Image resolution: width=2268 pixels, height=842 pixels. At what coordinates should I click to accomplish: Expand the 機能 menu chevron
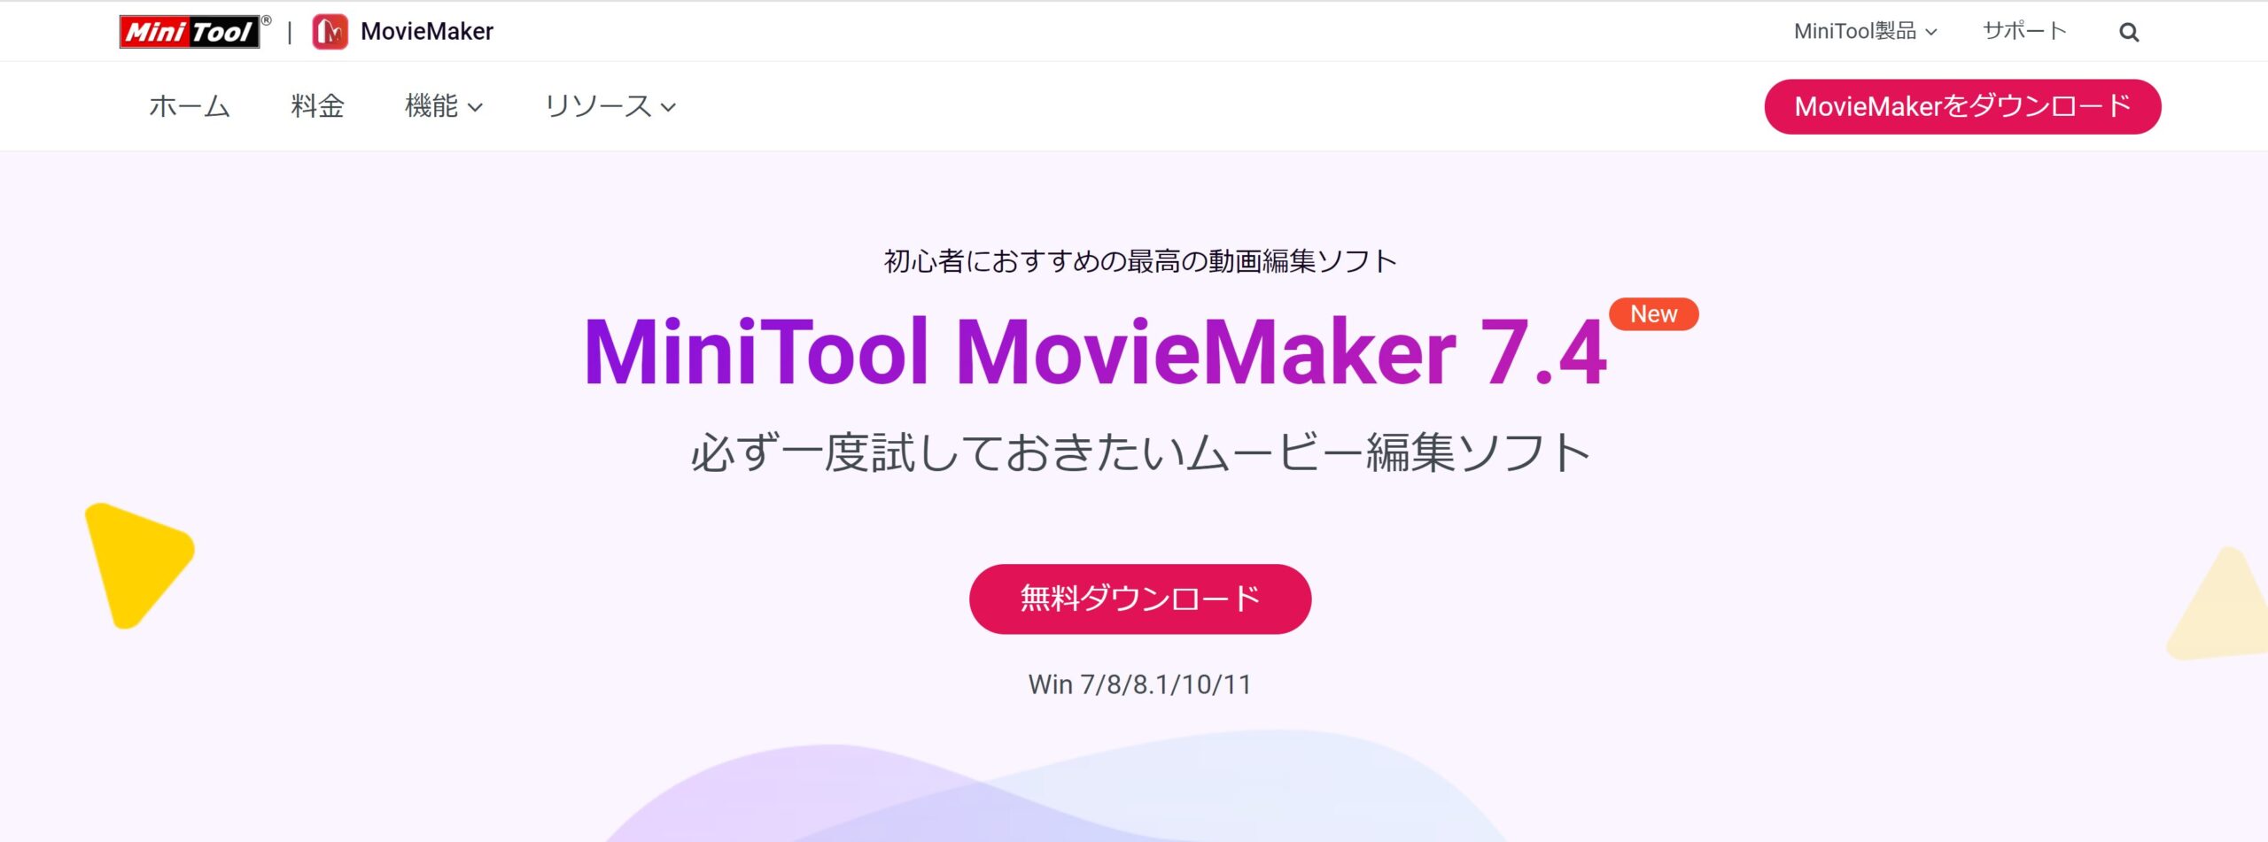click(x=476, y=107)
